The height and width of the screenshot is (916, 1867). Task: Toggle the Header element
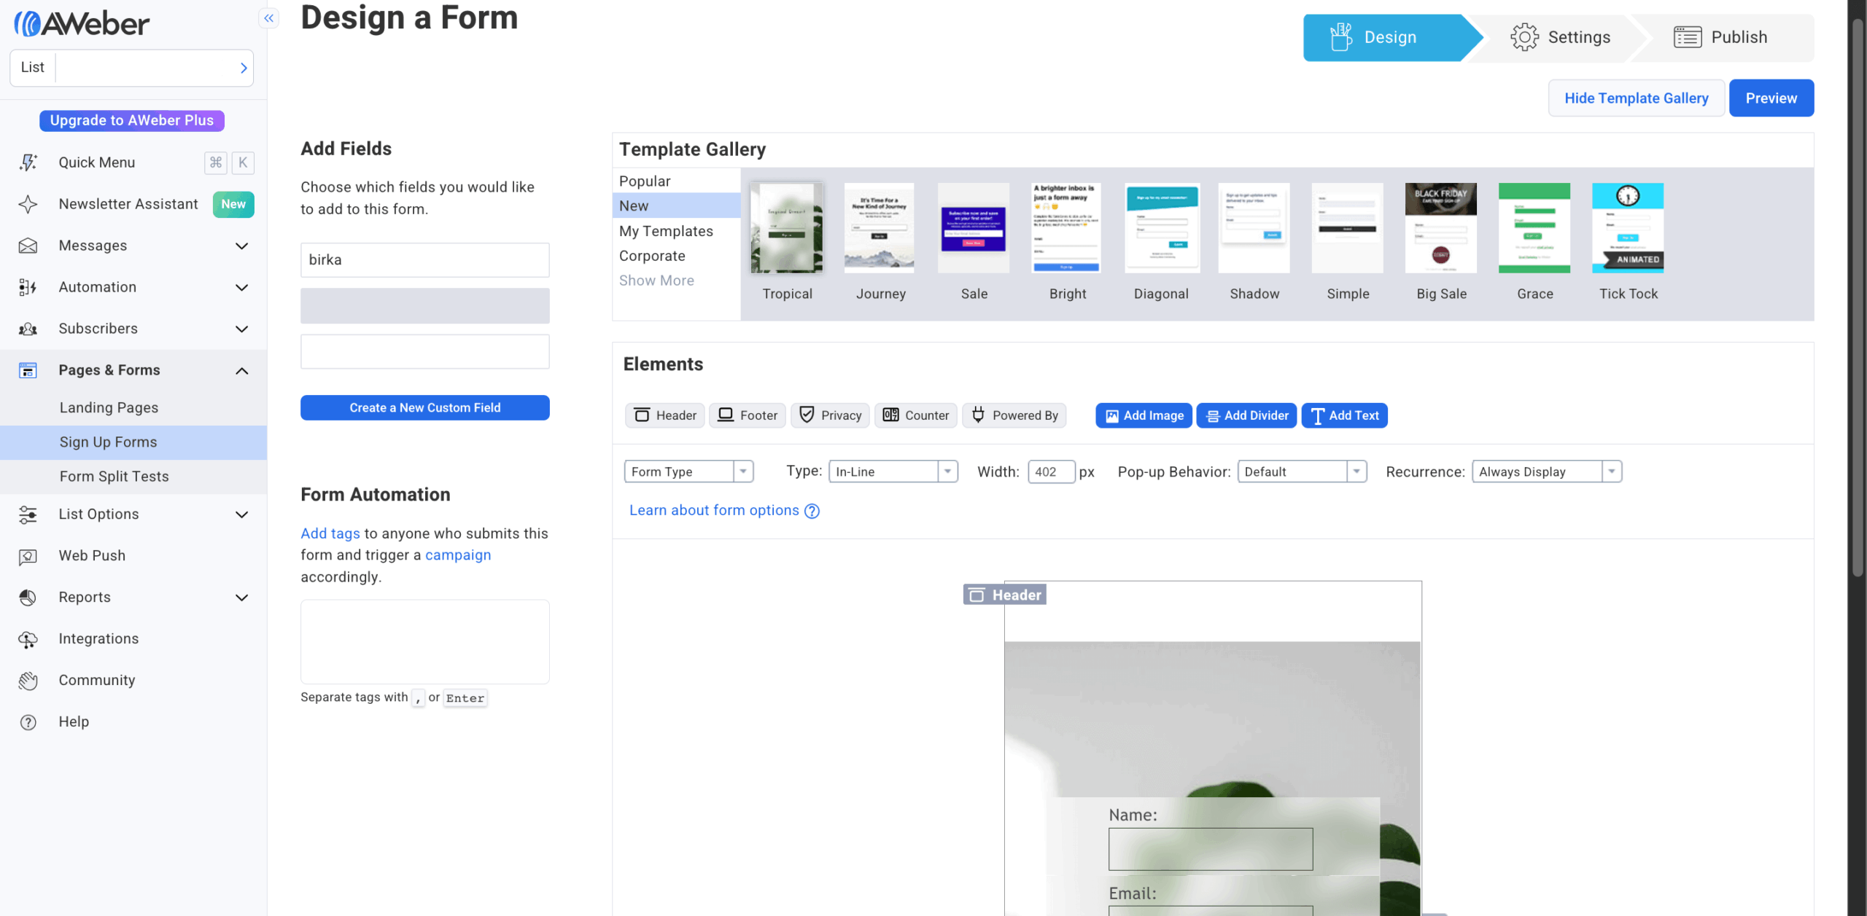pos(665,415)
